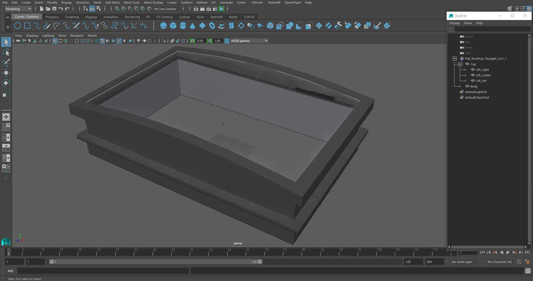Screen dimensions: 533x281
Task: Click the time range slider bar
Action: click(x=155, y=262)
